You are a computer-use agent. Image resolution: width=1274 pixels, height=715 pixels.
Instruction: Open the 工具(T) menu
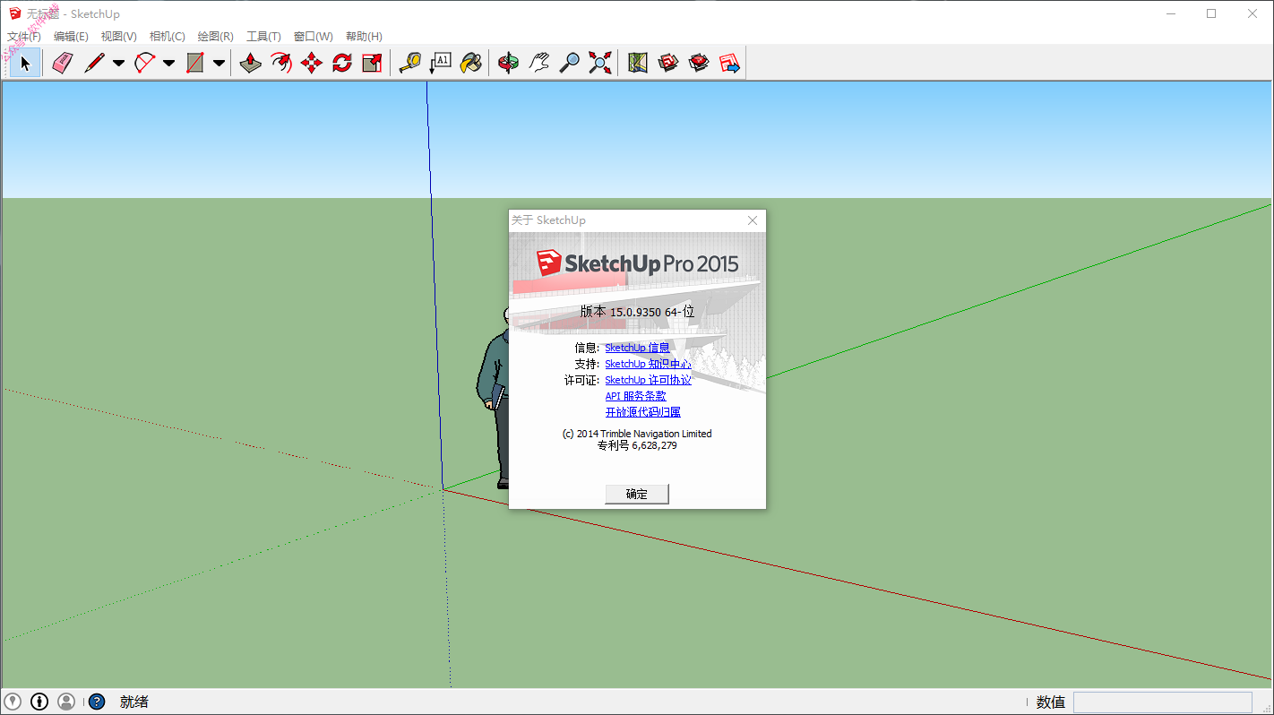coord(263,37)
